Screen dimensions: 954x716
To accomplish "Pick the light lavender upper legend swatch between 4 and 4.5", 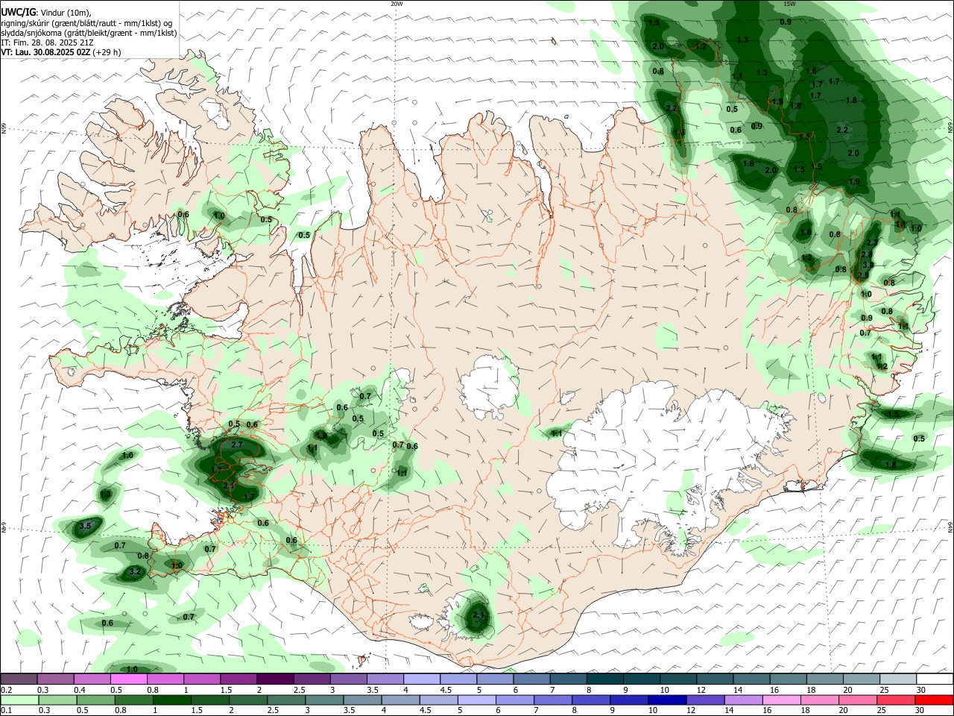I will coord(421,679).
